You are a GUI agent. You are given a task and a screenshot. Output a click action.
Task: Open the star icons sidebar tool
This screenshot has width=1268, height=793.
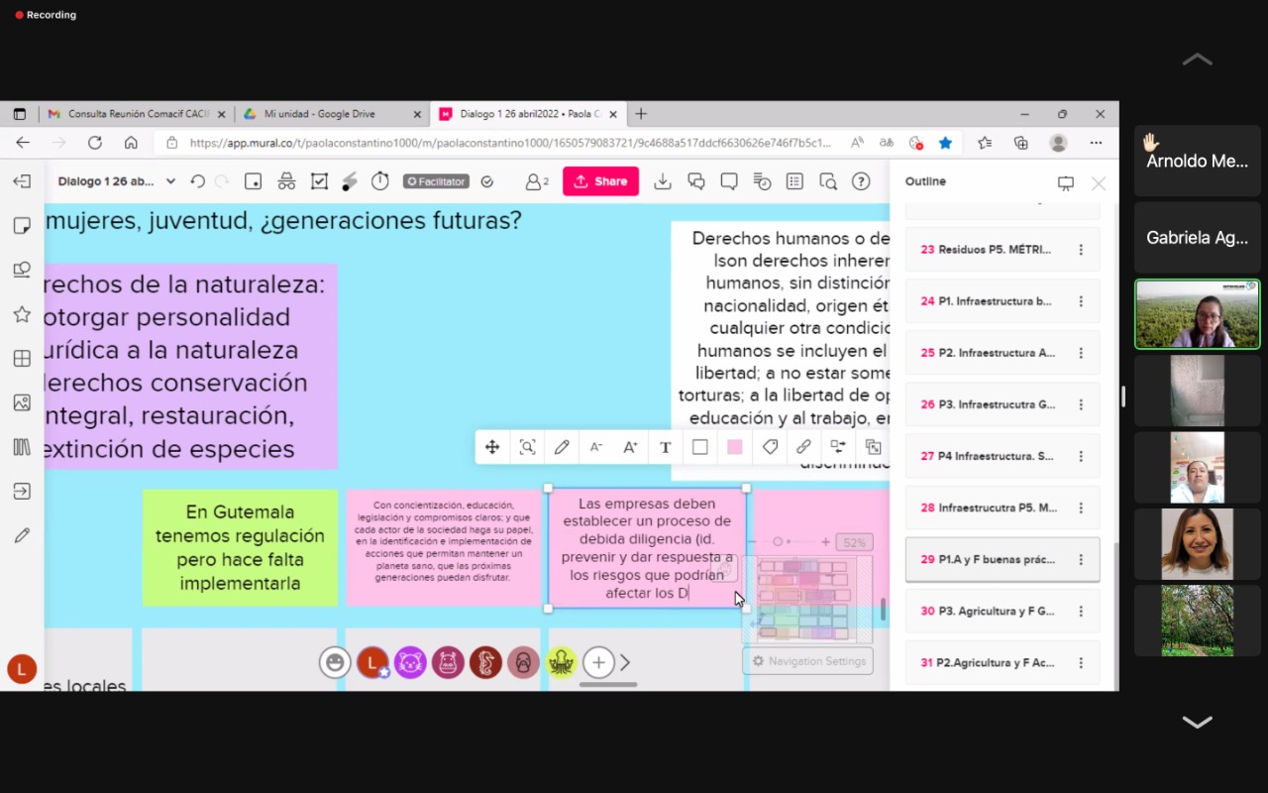click(22, 314)
